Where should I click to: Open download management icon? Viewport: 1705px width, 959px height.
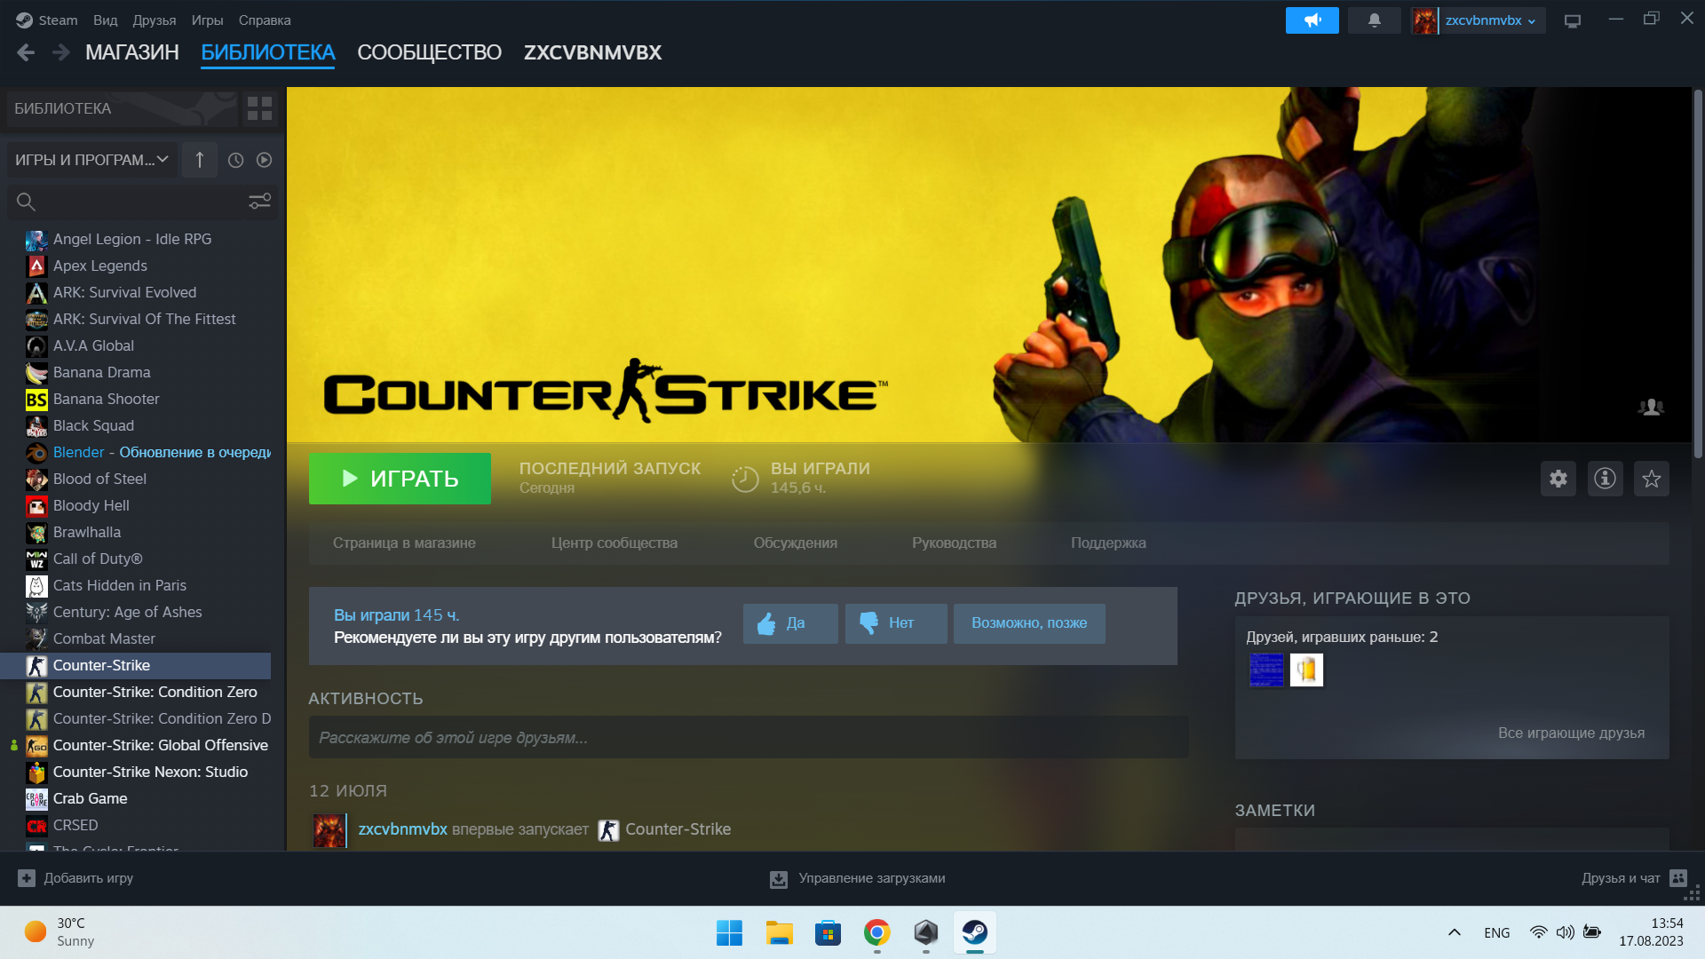pos(778,878)
